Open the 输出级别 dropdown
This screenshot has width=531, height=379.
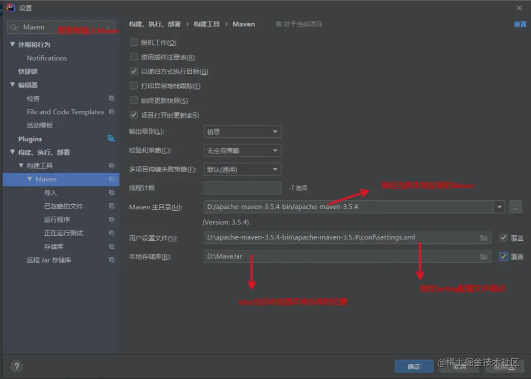pos(242,132)
